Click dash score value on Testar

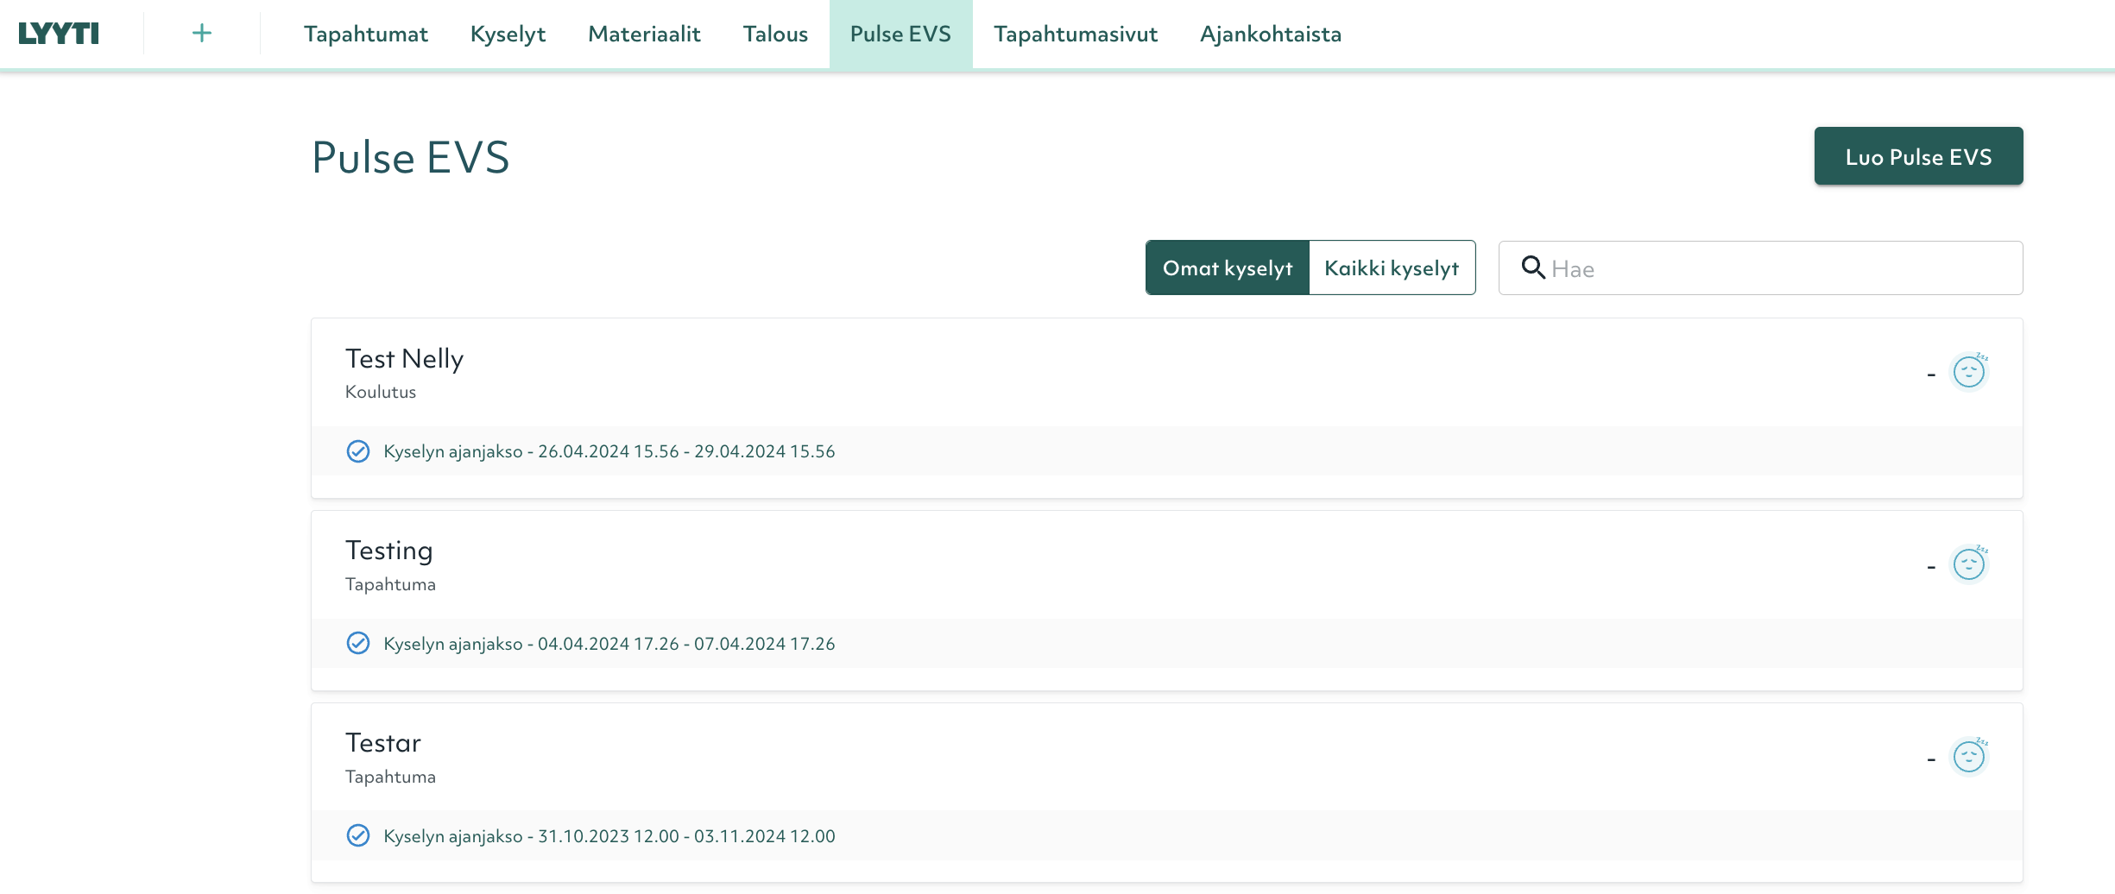click(1931, 759)
